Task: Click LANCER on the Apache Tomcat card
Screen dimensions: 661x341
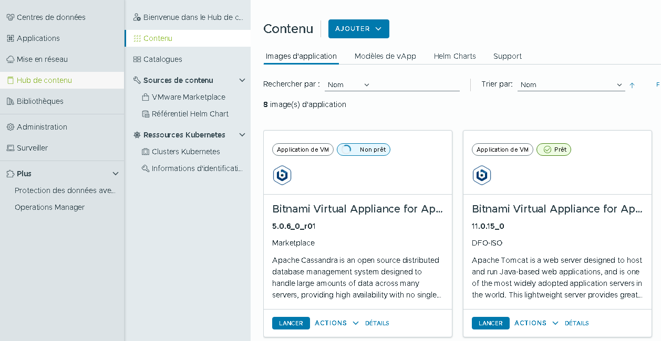Action: click(x=490, y=323)
